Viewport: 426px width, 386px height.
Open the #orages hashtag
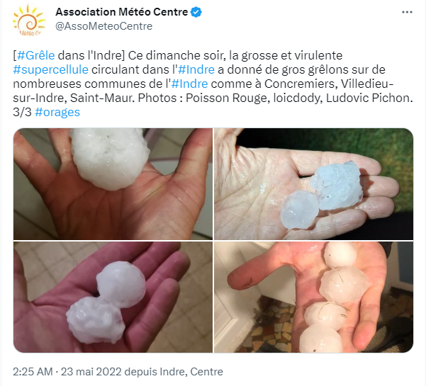pyautogui.click(x=57, y=112)
